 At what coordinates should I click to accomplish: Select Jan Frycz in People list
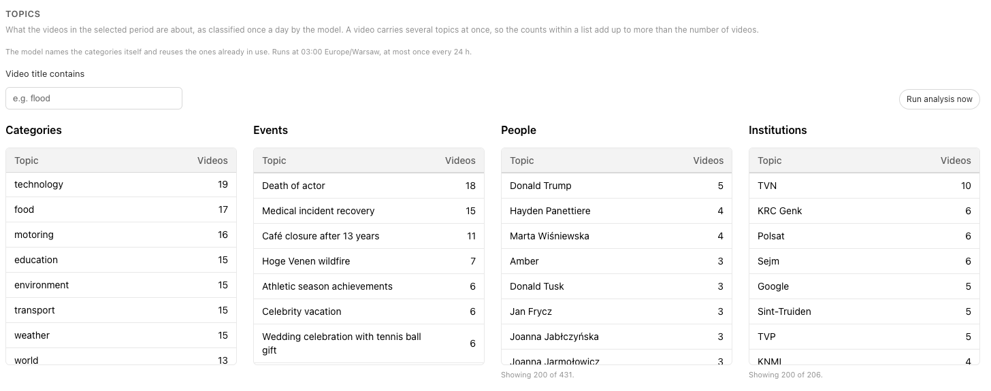tap(617, 311)
